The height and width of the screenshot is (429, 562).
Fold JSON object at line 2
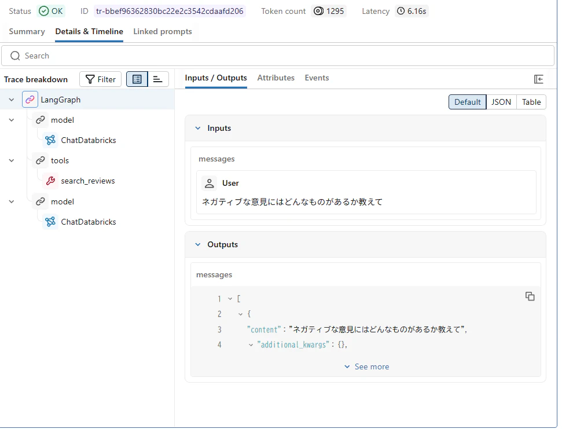(241, 314)
